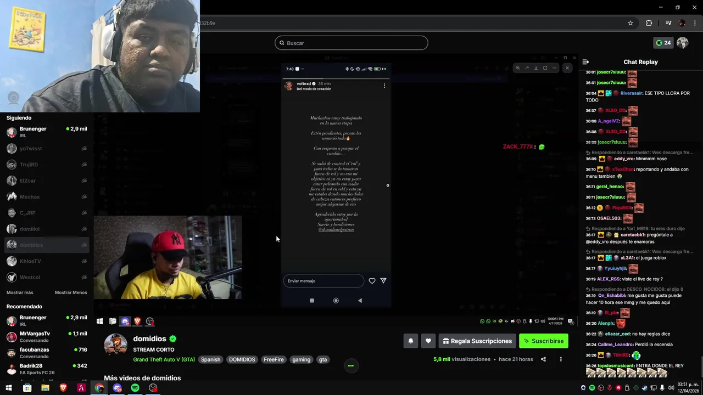Collapse the Chat Replay panel arrow
Image resolution: width=703 pixels, height=395 pixels.
click(585, 62)
